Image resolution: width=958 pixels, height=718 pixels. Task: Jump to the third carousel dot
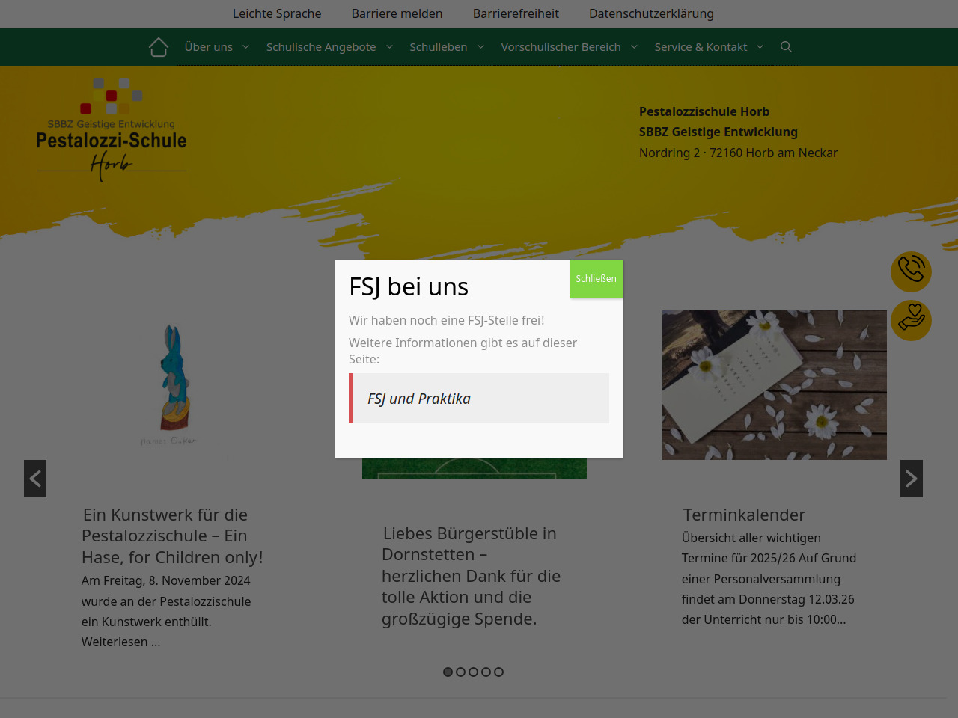[473, 672]
